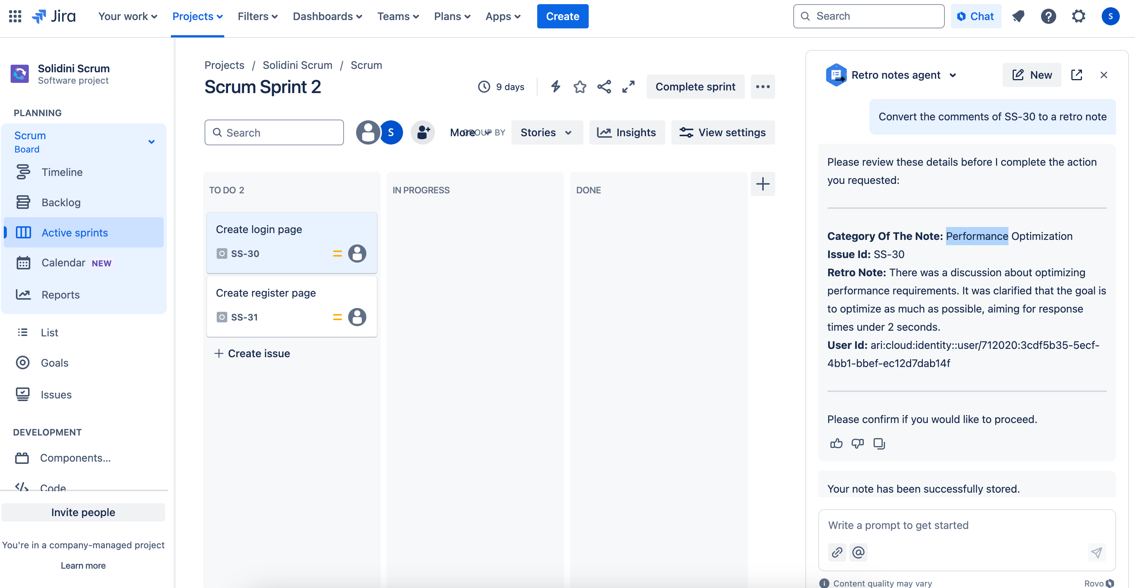This screenshot has width=1135, height=588.
Task: Go to Backlog in the sidebar
Action: click(x=61, y=202)
